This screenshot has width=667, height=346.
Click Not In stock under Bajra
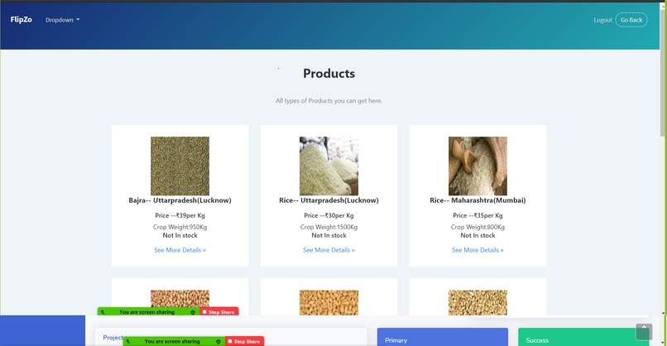pos(180,235)
